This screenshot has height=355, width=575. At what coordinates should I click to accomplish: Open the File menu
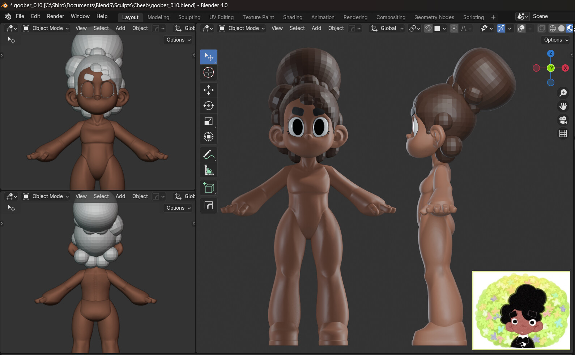pyautogui.click(x=20, y=16)
